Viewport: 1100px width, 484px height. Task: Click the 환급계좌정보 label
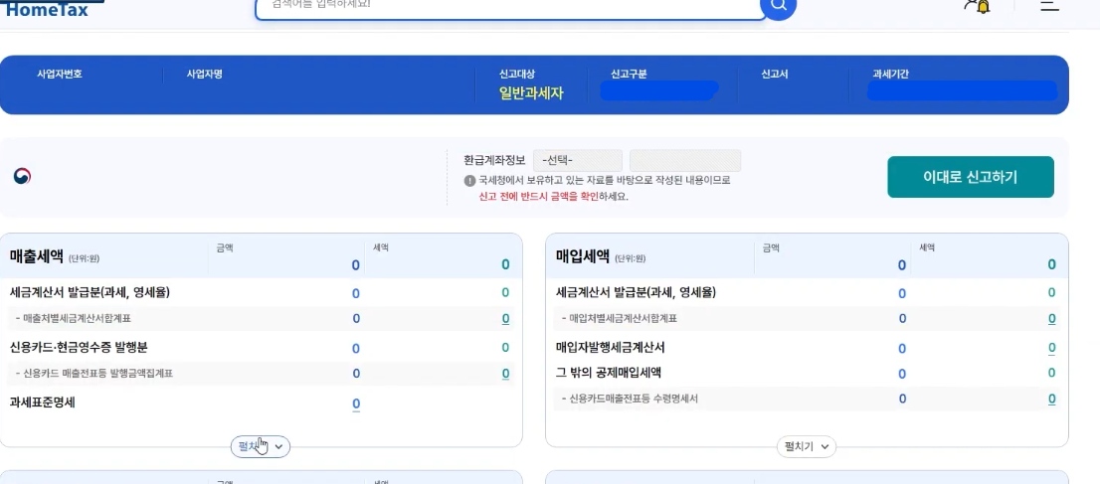click(x=494, y=160)
